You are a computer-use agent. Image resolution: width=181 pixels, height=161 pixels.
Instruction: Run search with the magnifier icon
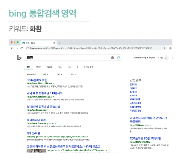(118, 57)
